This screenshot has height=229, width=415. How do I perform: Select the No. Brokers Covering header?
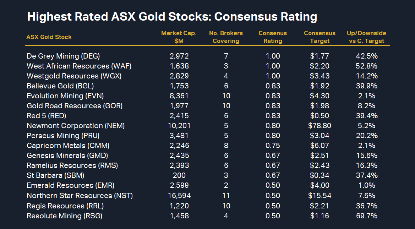tap(226, 37)
